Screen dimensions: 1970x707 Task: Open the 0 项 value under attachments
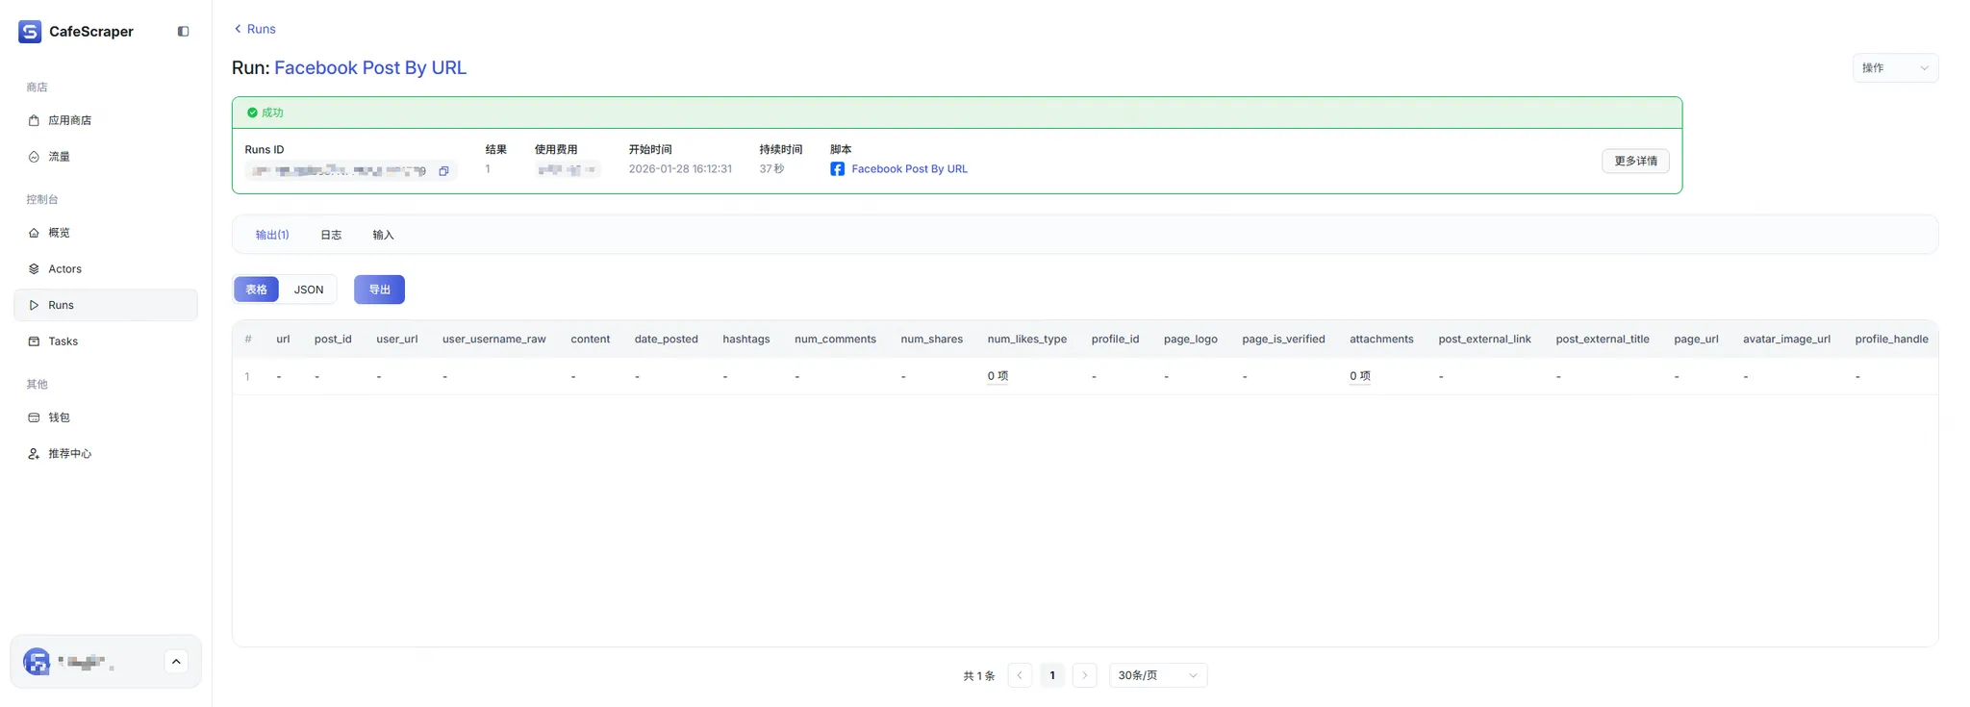click(x=1359, y=376)
